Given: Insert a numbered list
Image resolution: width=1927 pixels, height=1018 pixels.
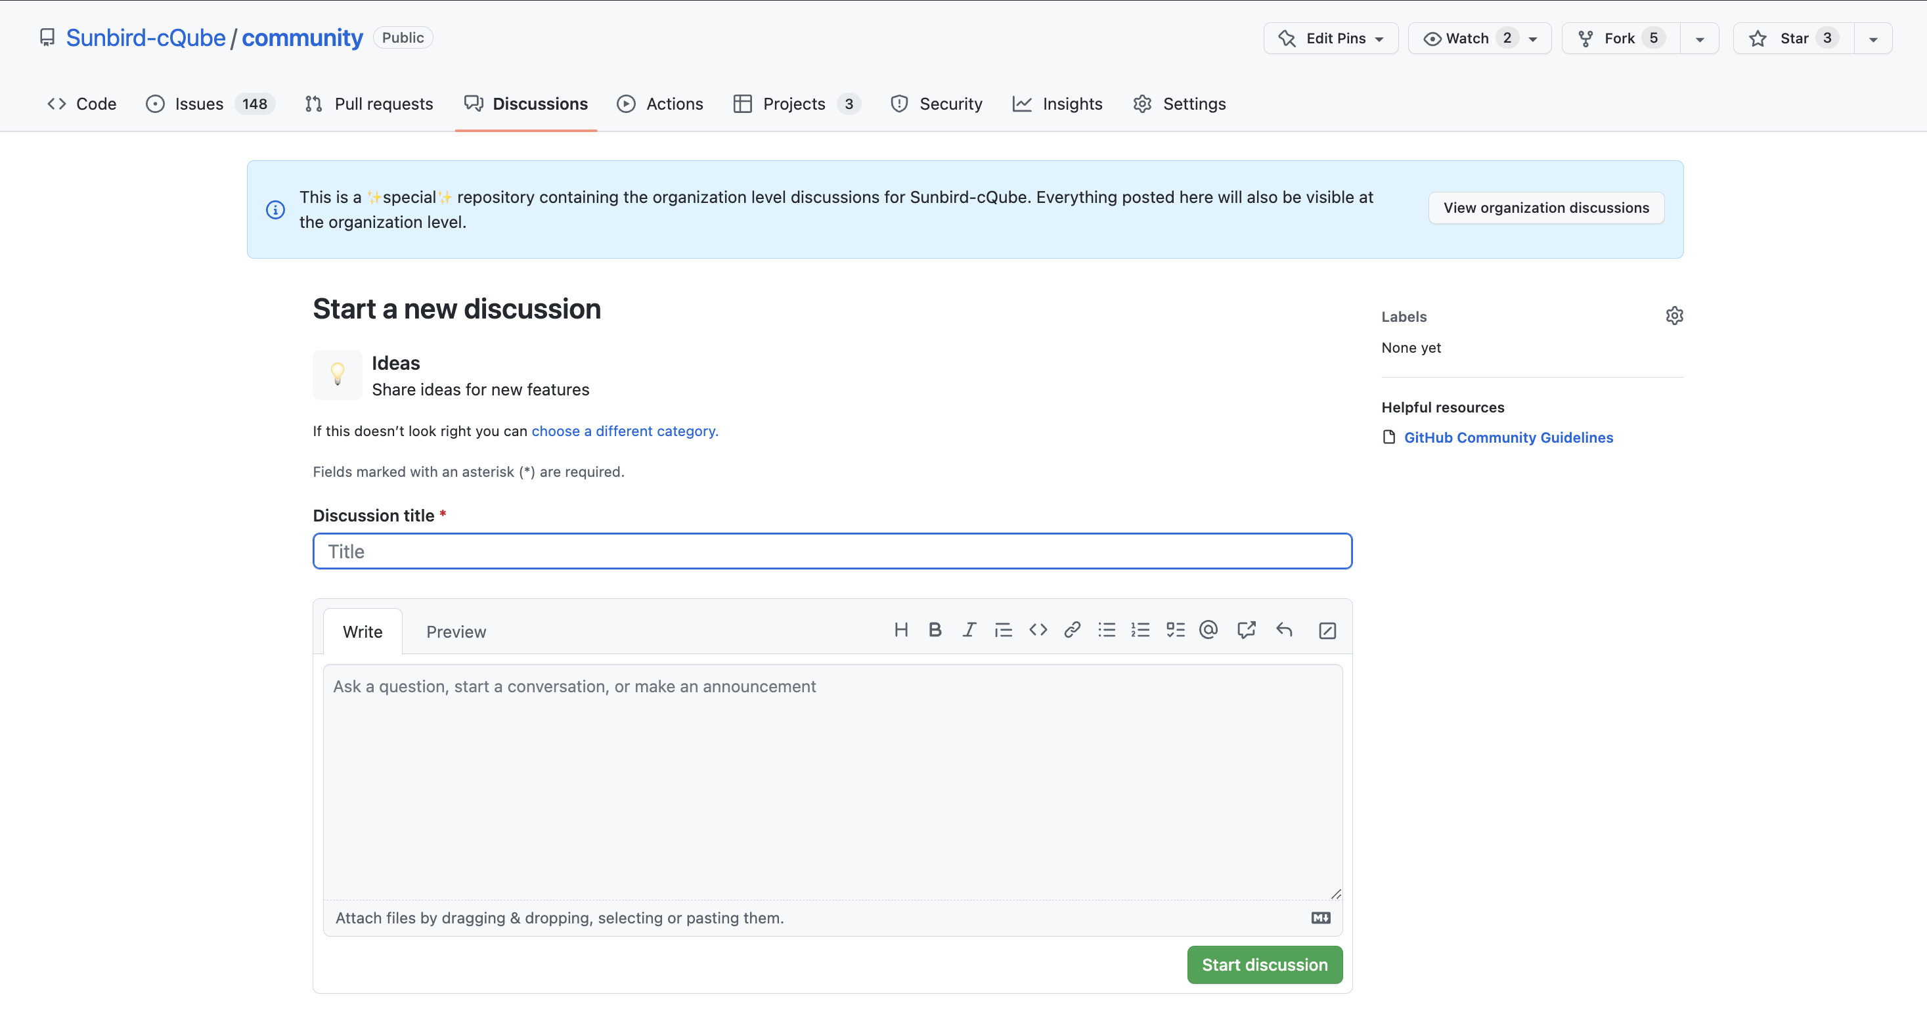Looking at the screenshot, I should (x=1140, y=630).
